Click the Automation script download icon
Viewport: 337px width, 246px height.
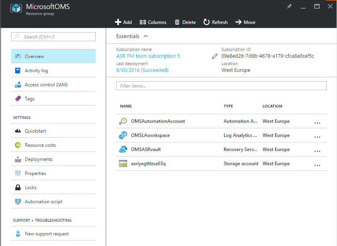[x=18, y=201]
